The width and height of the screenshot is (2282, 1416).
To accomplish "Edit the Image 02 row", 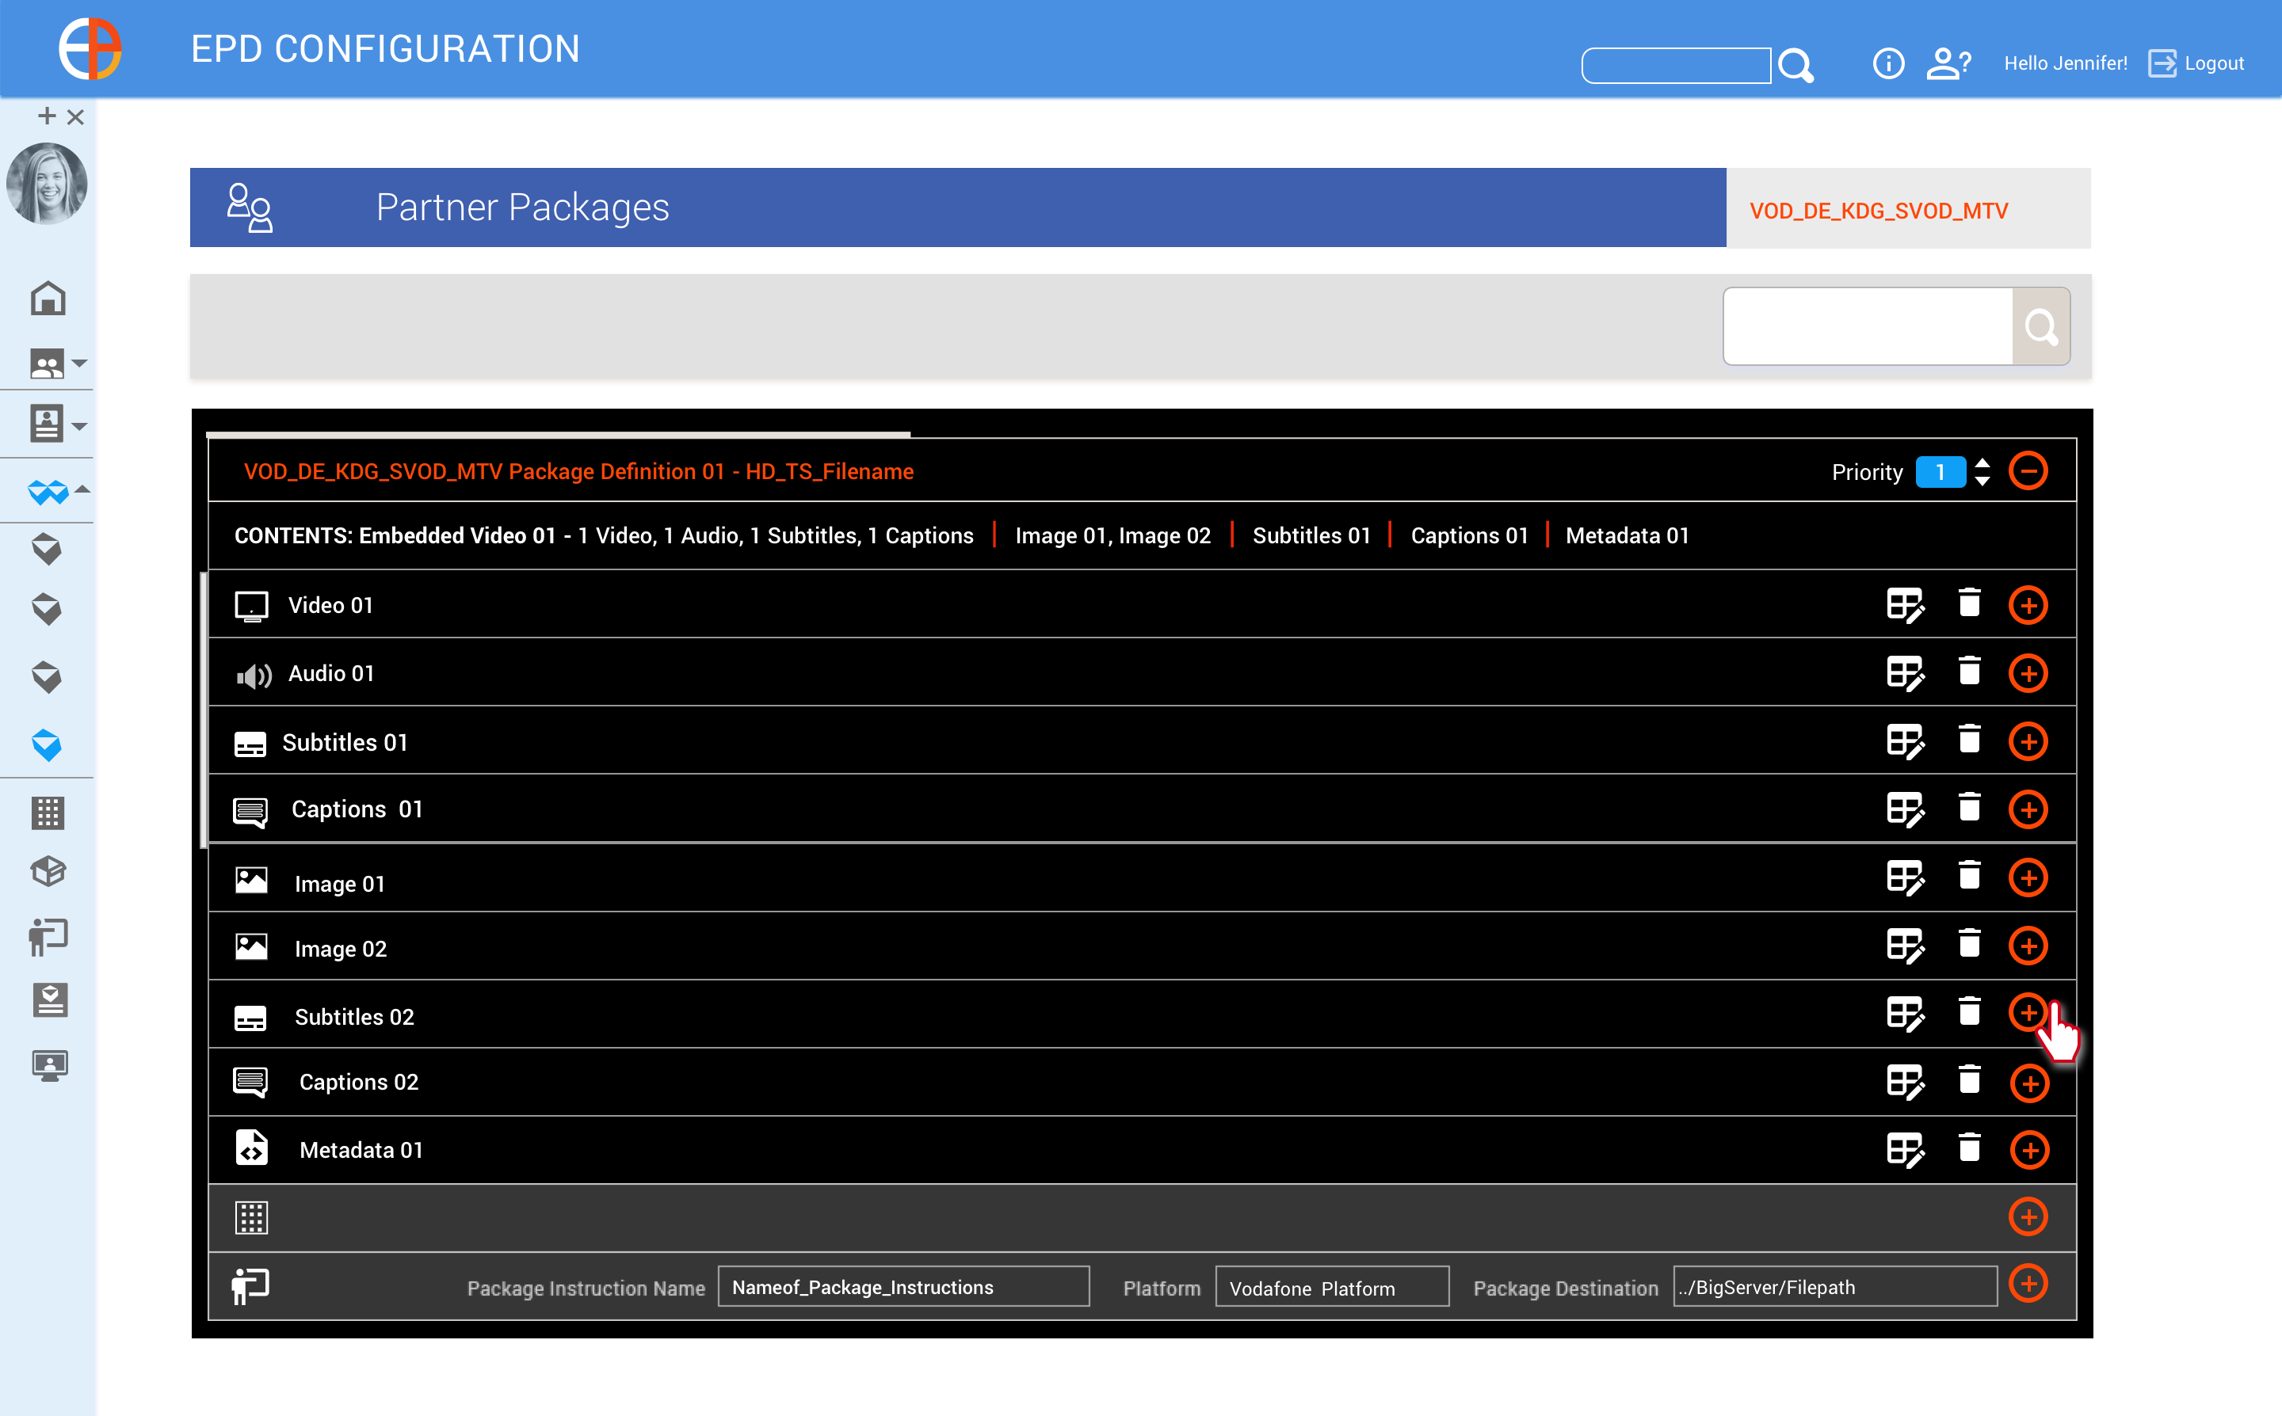I will (1906, 946).
